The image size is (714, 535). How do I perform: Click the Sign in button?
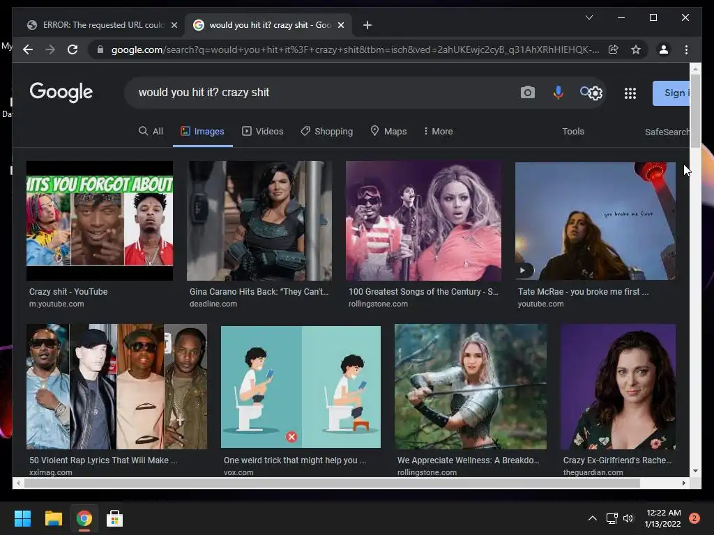(671, 93)
